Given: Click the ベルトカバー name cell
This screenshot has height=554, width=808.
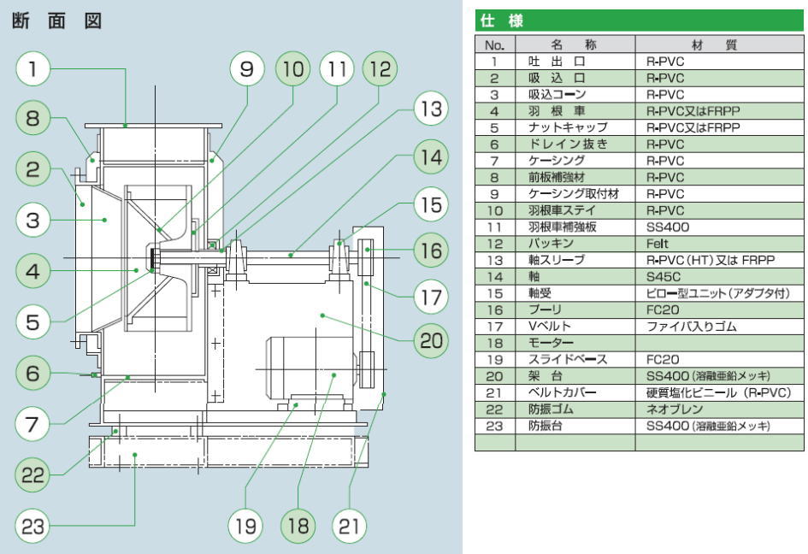Looking at the screenshot, I should (x=575, y=392).
